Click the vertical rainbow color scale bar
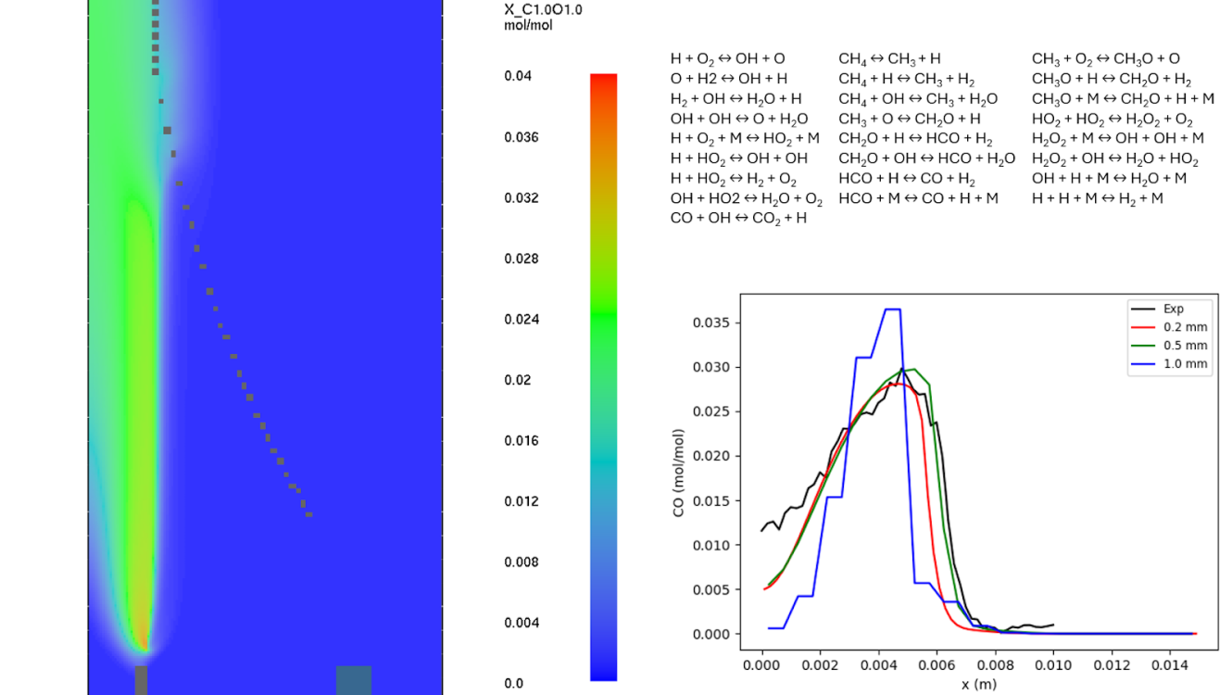Image resolution: width=1232 pixels, height=695 pixels. (x=603, y=377)
